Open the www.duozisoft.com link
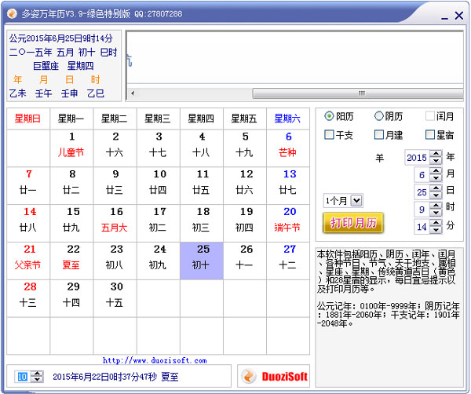The width and height of the screenshot is (471, 394). click(x=155, y=360)
